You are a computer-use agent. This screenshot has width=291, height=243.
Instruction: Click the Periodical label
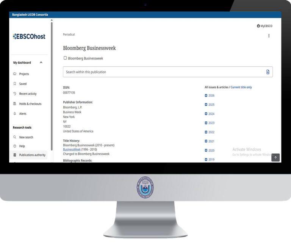pos(69,34)
